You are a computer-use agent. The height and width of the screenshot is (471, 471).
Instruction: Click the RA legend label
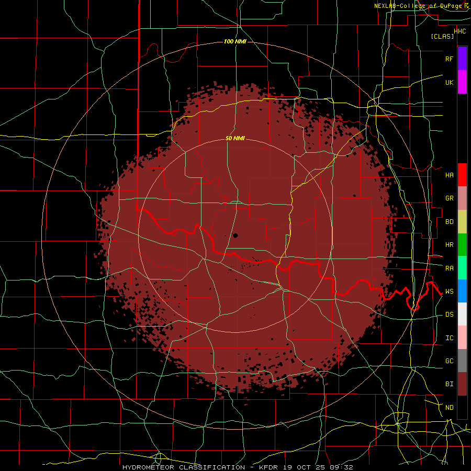point(449,268)
